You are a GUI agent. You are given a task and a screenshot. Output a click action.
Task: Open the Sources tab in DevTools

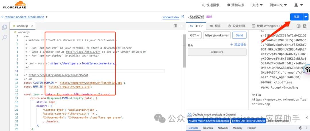click(208, 128)
